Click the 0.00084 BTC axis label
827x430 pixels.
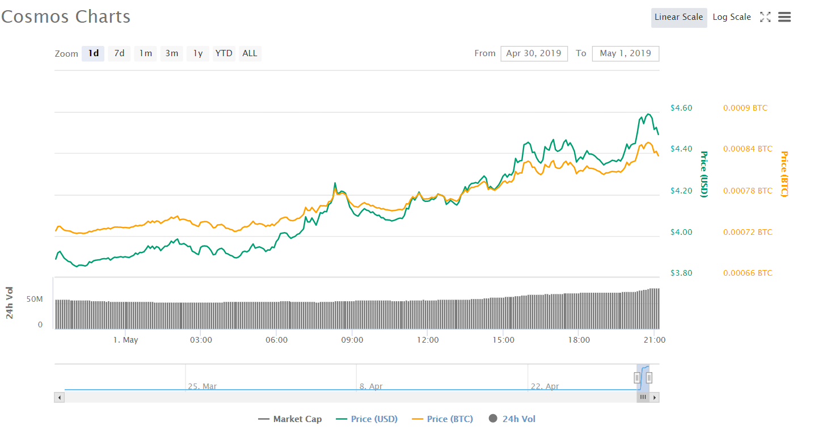coord(748,149)
